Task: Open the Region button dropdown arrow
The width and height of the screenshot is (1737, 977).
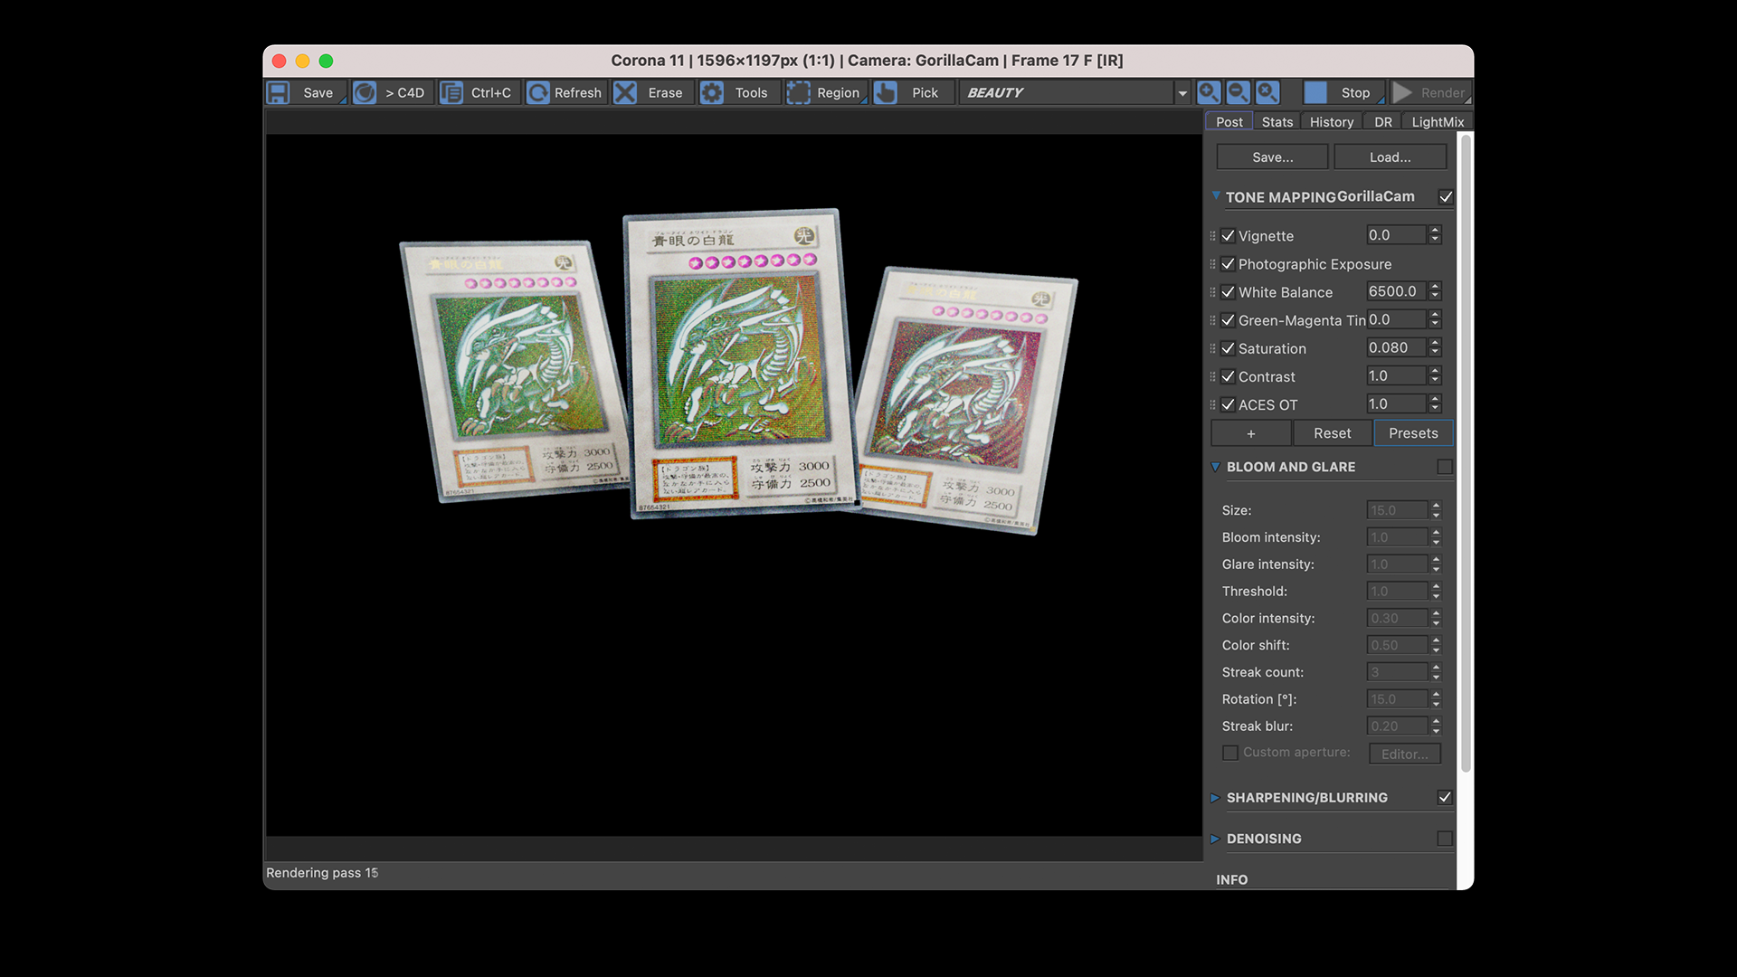Action: [864, 100]
